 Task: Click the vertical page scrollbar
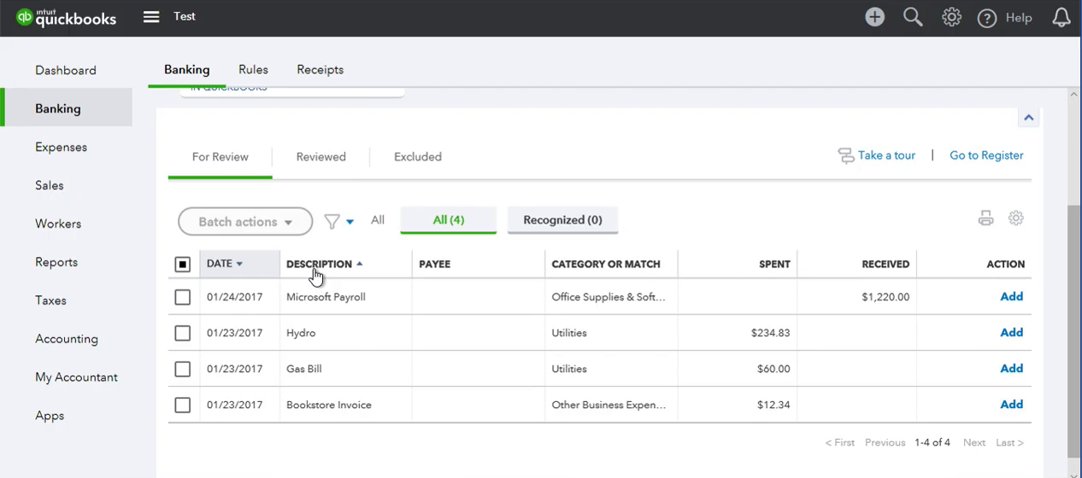1074,332
